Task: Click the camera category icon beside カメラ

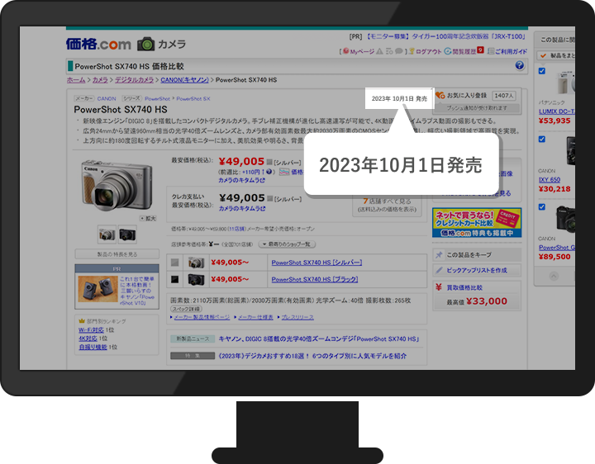Action: pos(145,45)
